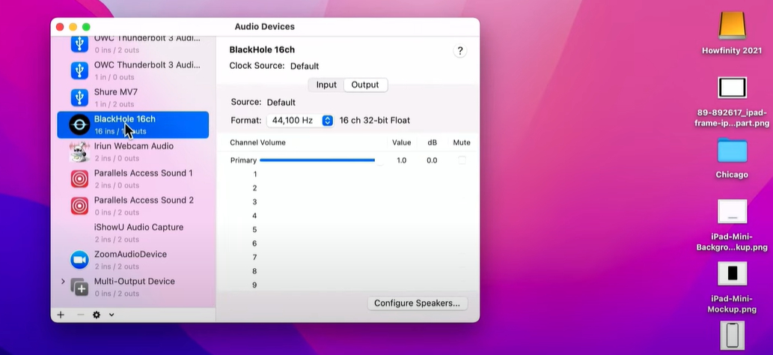
Task: Select ZoomAudioDevice in the device list
Action: (x=132, y=260)
